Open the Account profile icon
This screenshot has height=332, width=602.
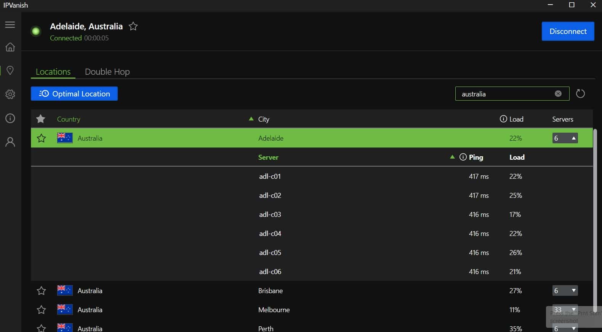(10, 142)
